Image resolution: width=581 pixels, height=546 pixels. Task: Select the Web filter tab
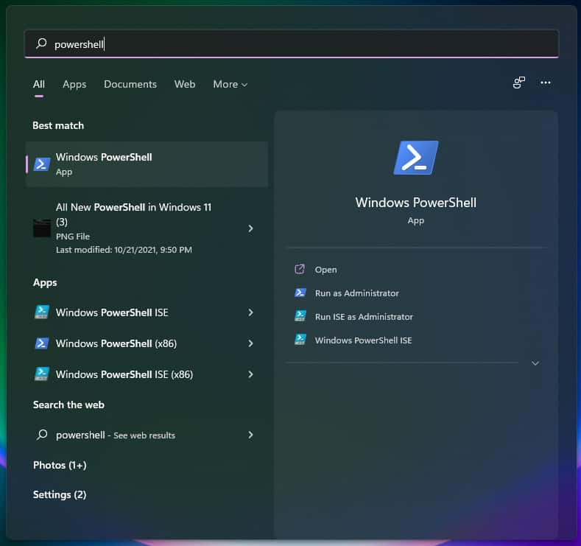click(185, 85)
